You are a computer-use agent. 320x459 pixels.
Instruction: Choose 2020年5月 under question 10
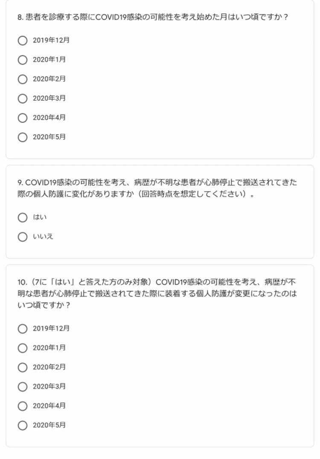(23, 425)
